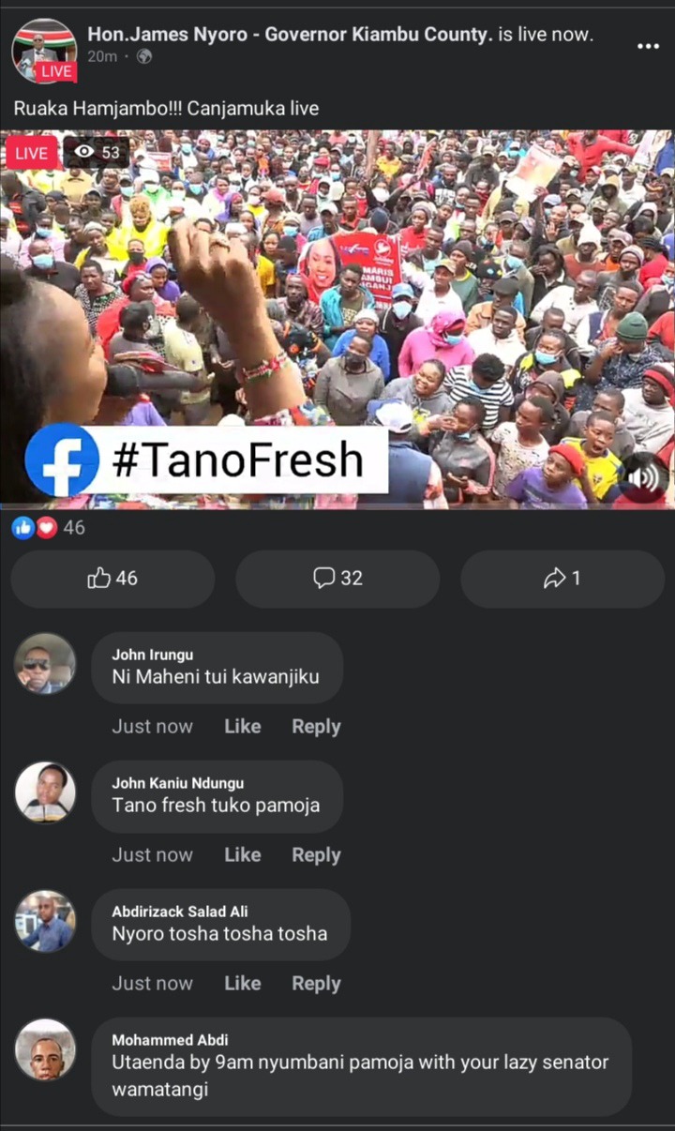Tap the thumbs-up Like button with 46
This screenshot has height=1131, width=675.
(x=112, y=579)
